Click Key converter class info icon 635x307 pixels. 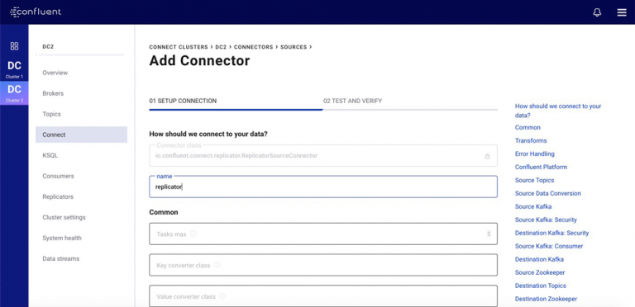tap(217, 265)
